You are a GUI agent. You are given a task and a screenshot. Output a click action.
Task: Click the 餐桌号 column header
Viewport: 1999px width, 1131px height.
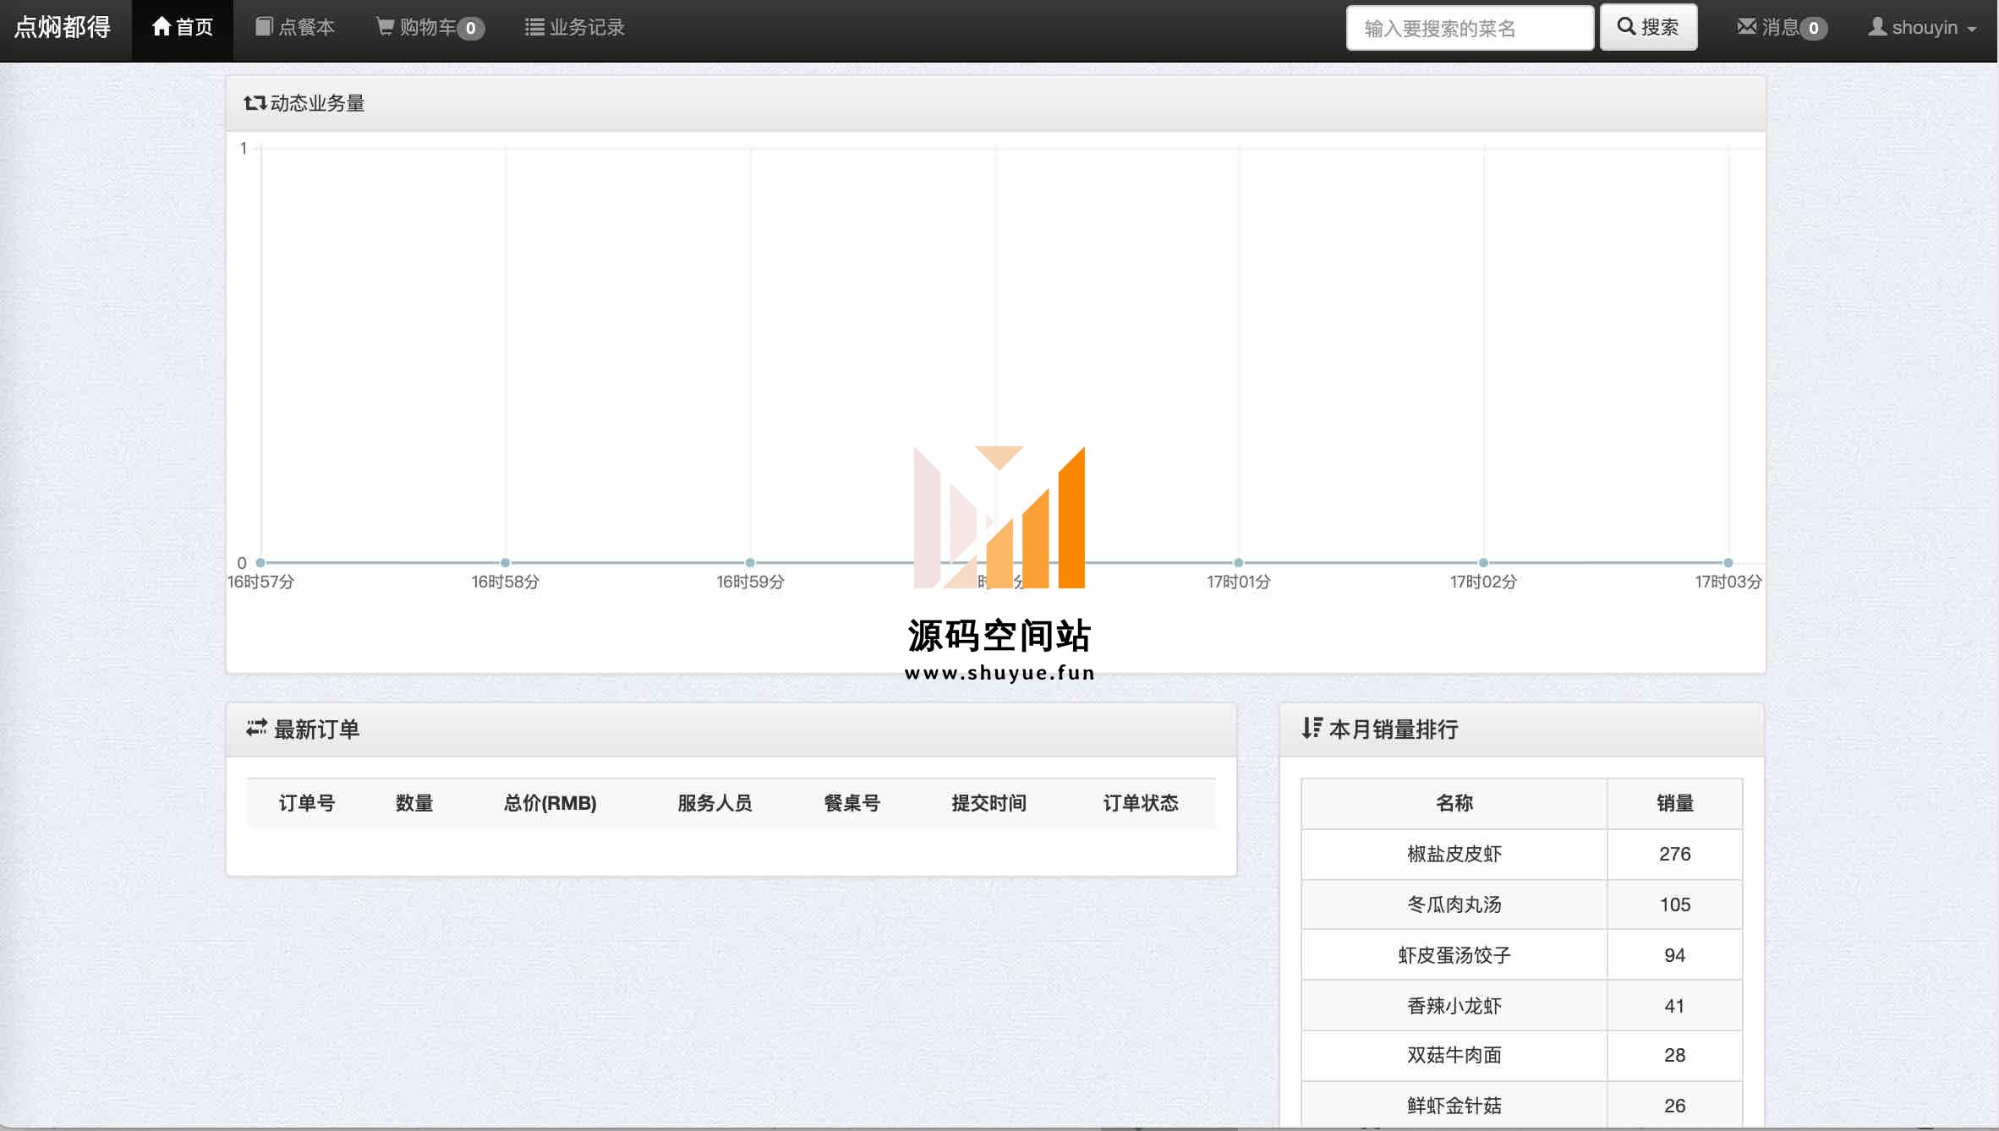click(x=852, y=803)
